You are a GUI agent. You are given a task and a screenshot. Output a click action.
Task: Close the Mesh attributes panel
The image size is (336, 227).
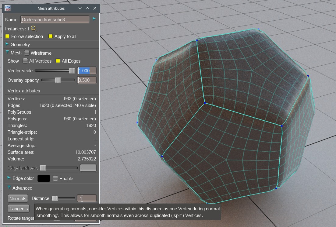95,8
